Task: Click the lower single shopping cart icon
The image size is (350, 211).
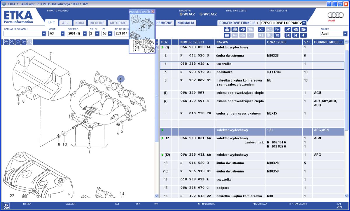Action: (x=277, y=35)
